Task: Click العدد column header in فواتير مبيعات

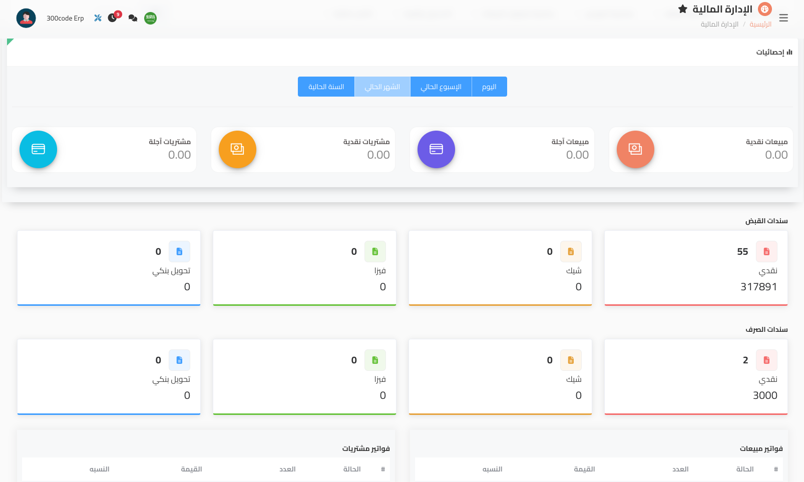Action: (680, 469)
